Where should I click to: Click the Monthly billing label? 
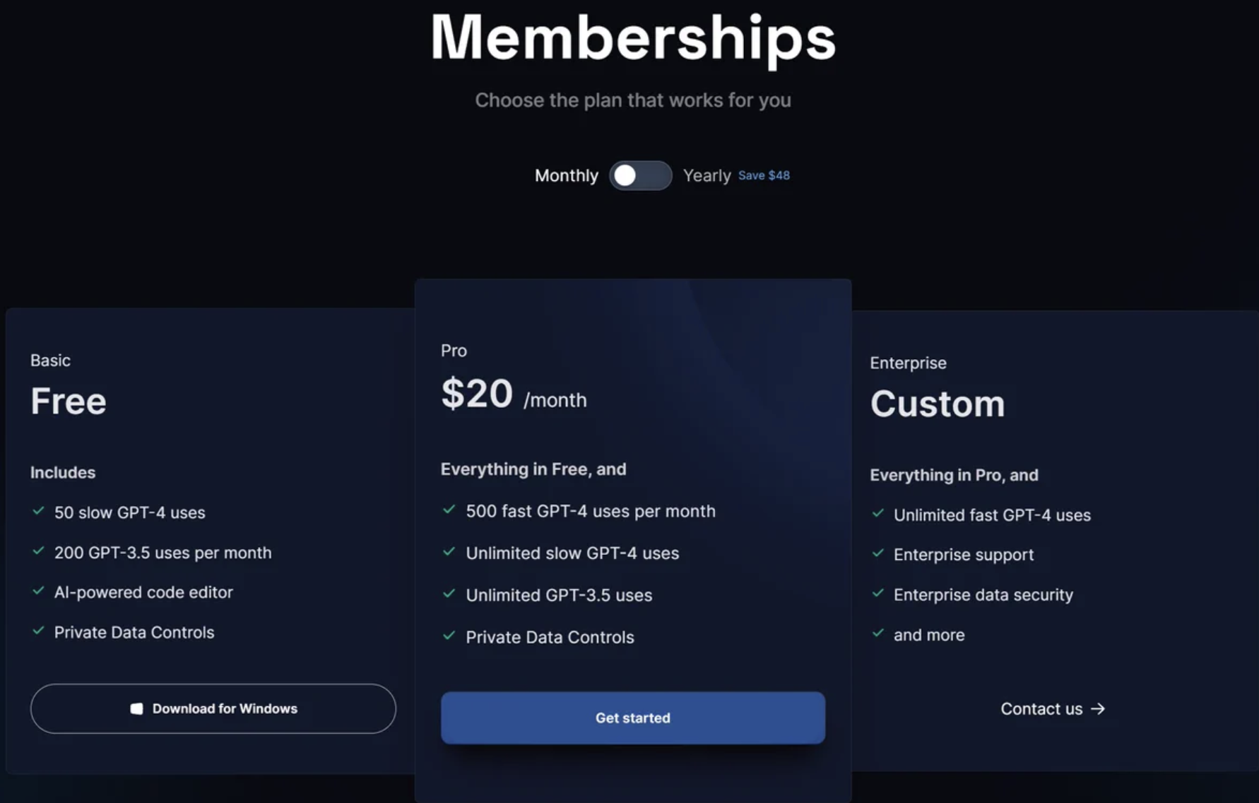coord(566,175)
